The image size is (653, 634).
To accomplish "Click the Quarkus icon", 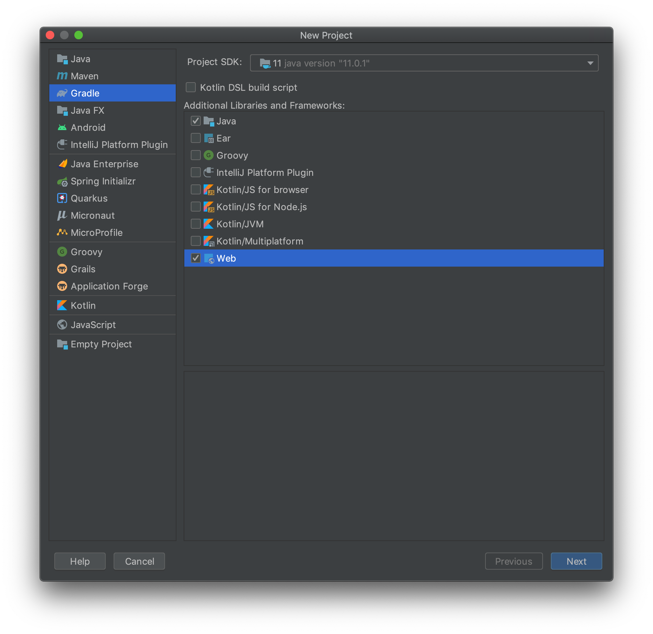I will click(x=62, y=198).
